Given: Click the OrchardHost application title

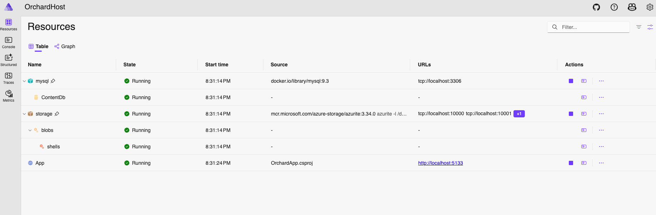Looking at the screenshot, I should [45, 7].
